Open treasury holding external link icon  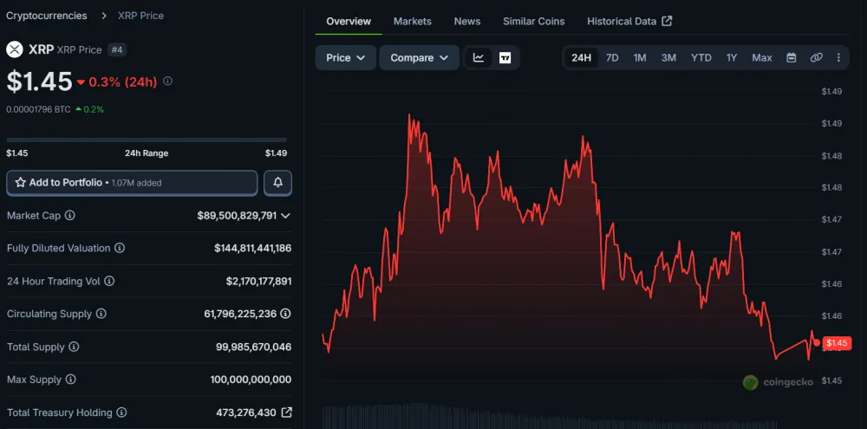click(x=286, y=413)
